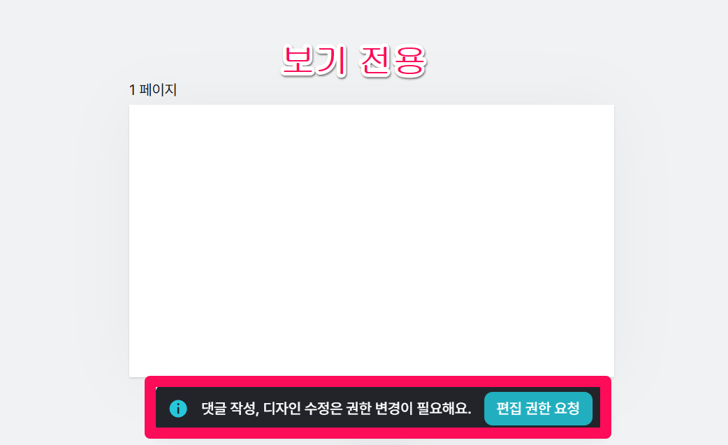Click the letter i inside the info circle

coord(178,409)
